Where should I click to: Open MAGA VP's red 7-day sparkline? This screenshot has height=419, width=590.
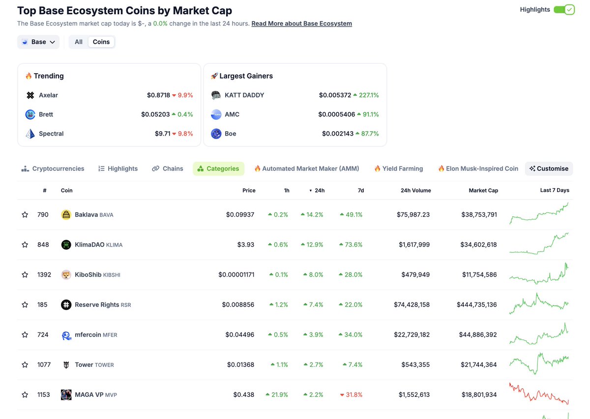(539, 393)
